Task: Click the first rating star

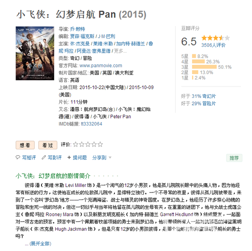Action: pos(75,144)
